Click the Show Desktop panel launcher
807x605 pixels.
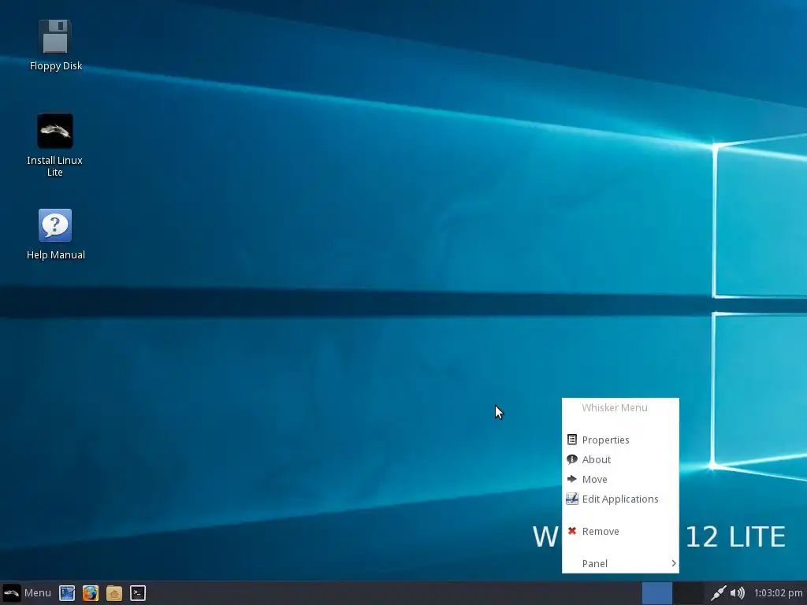67,593
